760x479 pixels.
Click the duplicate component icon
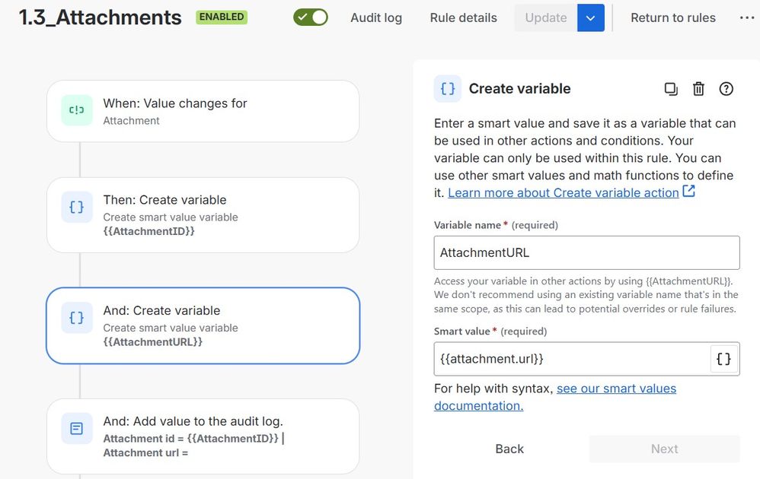pos(671,89)
